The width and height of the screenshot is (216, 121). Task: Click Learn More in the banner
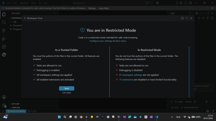104,8
